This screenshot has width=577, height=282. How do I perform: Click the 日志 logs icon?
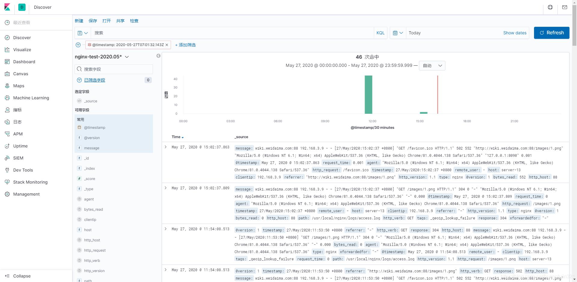7,122
